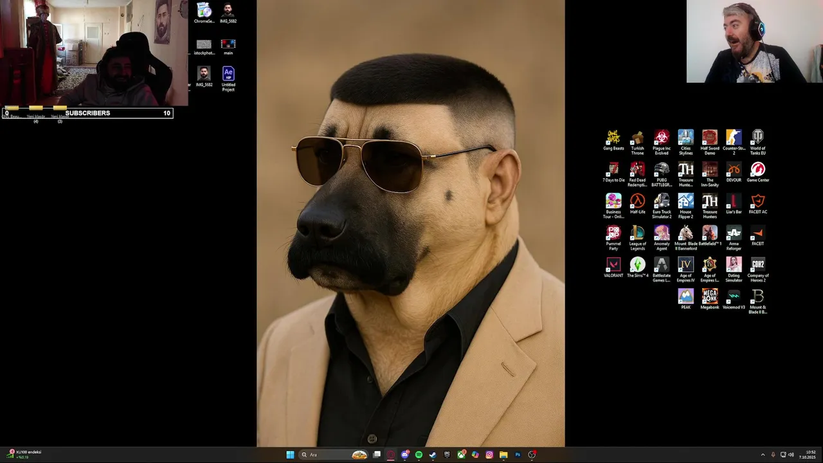
Task: Open Discord from the taskbar
Action: pos(405,455)
